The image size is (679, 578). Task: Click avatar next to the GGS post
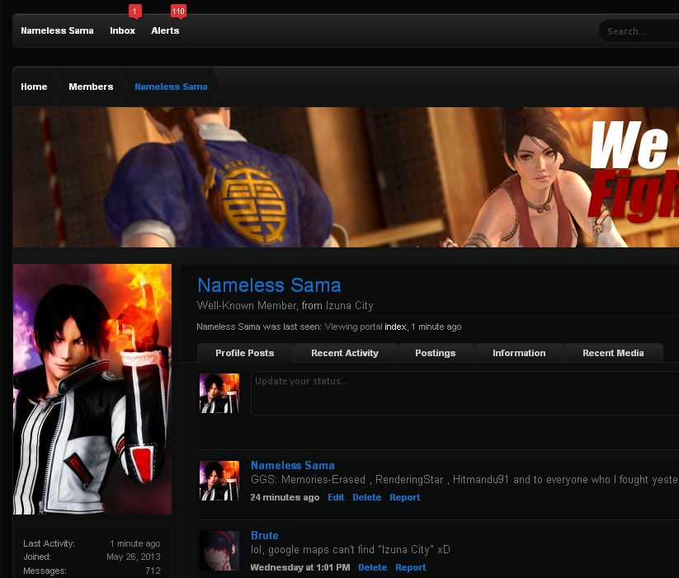click(219, 481)
